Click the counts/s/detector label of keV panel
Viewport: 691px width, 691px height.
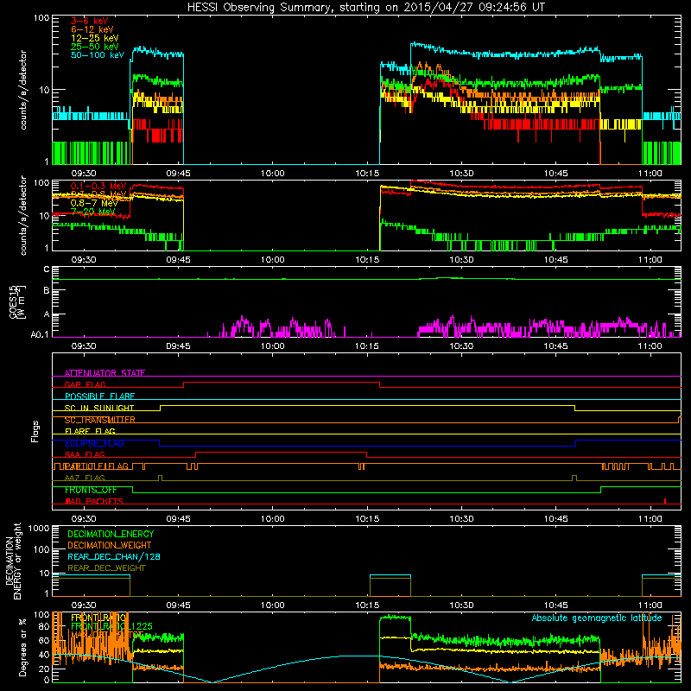(23, 90)
